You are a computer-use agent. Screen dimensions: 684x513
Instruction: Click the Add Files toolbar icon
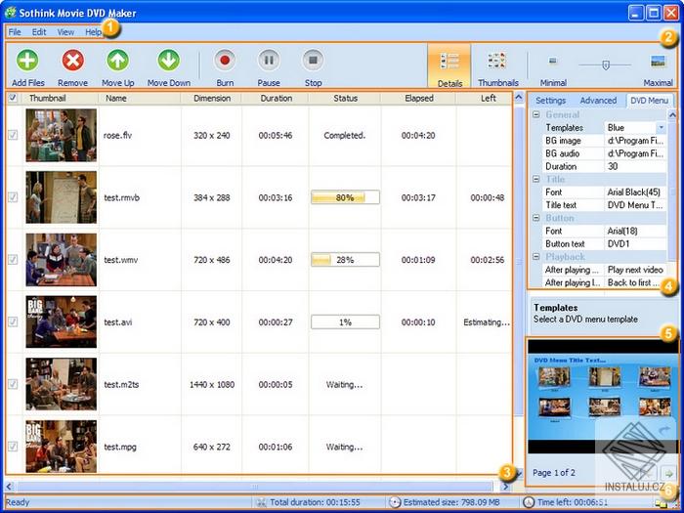coord(26,61)
